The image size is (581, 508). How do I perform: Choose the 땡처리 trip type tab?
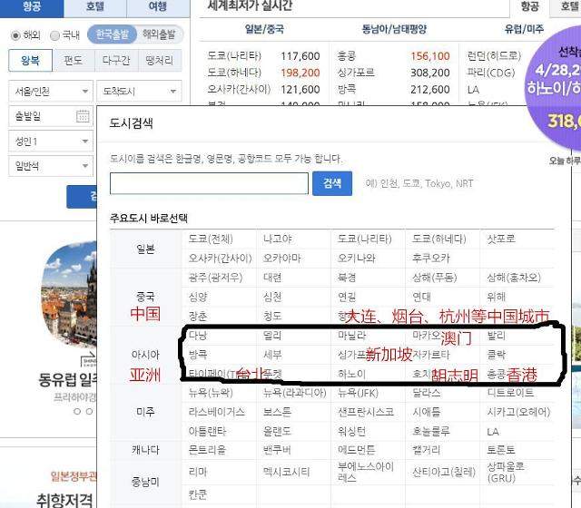click(x=160, y=61)
